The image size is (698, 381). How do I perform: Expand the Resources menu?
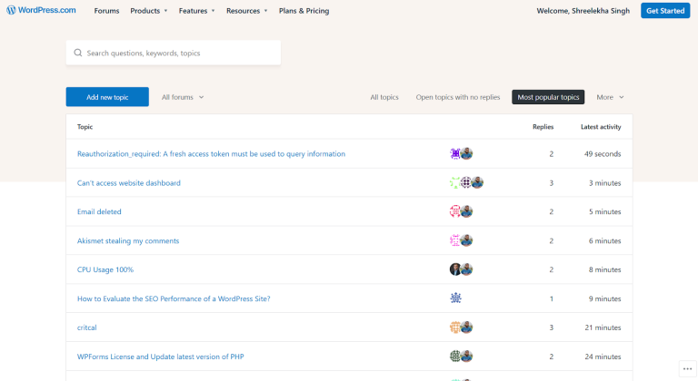click(x=246, y=11)
